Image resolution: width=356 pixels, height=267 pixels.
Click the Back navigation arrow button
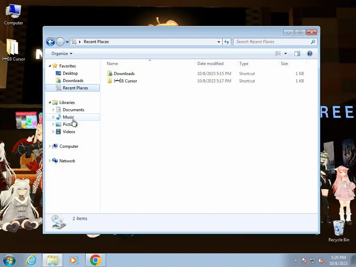[x=50, y=42]
